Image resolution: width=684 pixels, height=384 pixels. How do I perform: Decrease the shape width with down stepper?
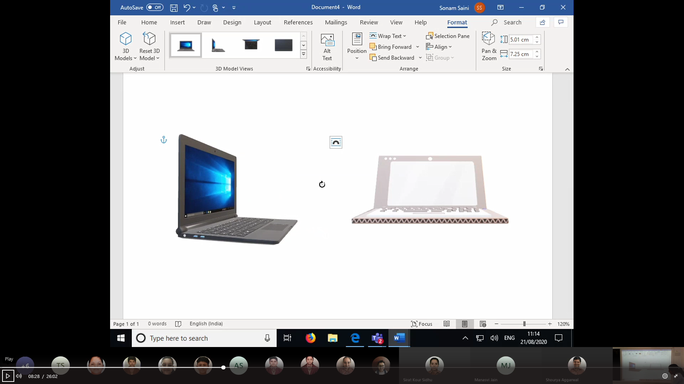(537, 57)
